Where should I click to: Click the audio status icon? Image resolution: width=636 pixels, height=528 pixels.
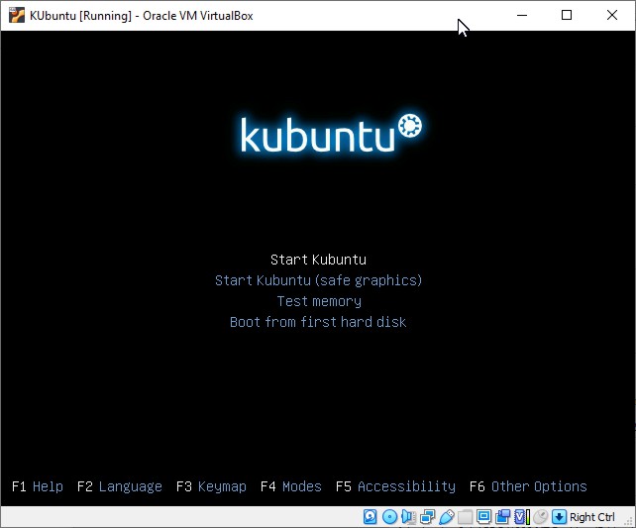408,517
